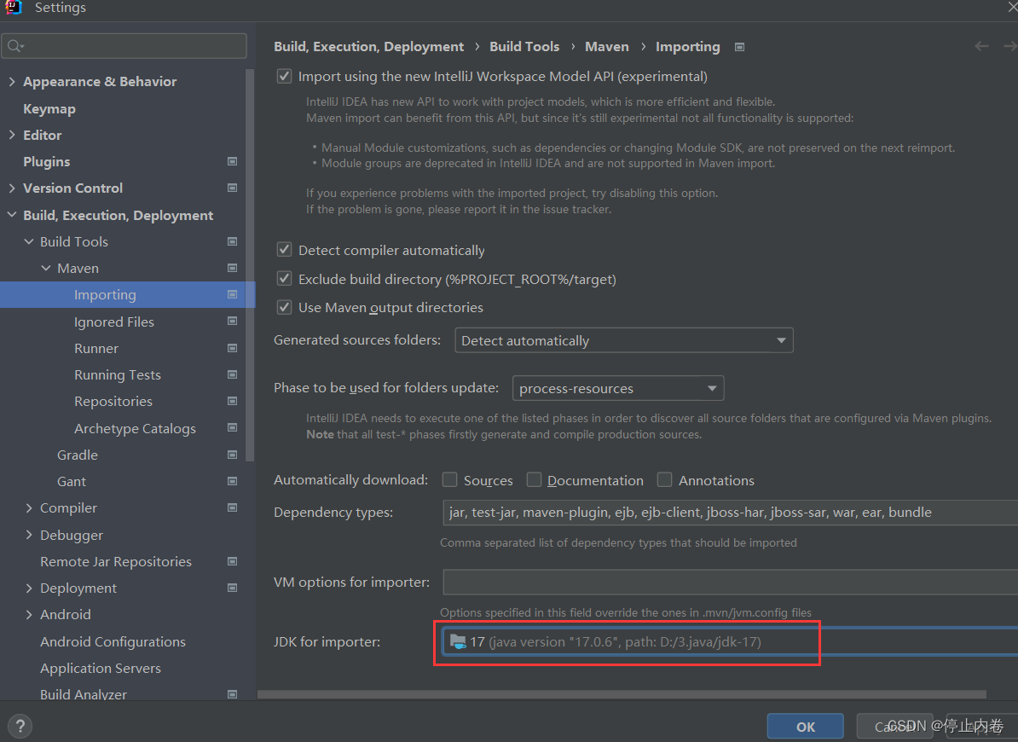Click the project-level icon beside Build Tools

(233, 241)
